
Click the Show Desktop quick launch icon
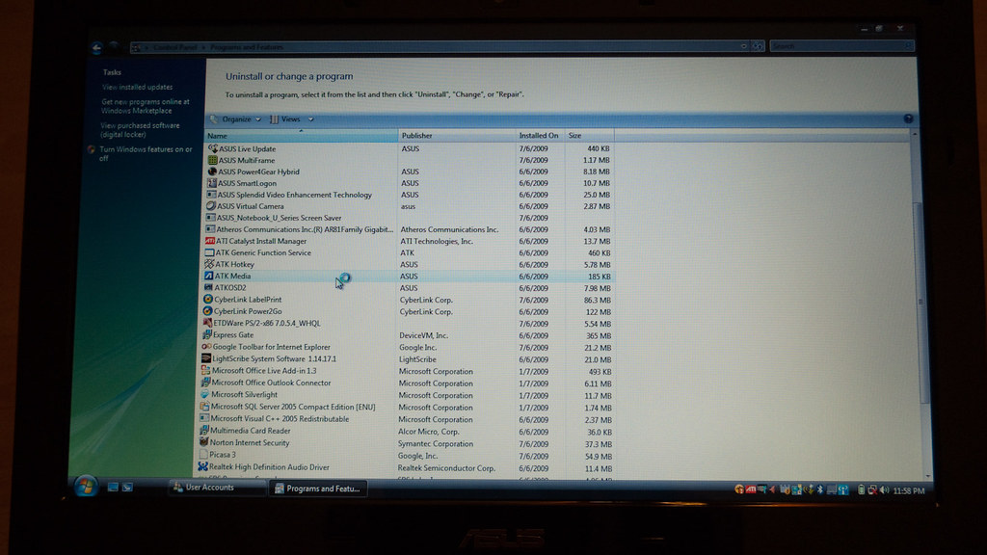113,487
